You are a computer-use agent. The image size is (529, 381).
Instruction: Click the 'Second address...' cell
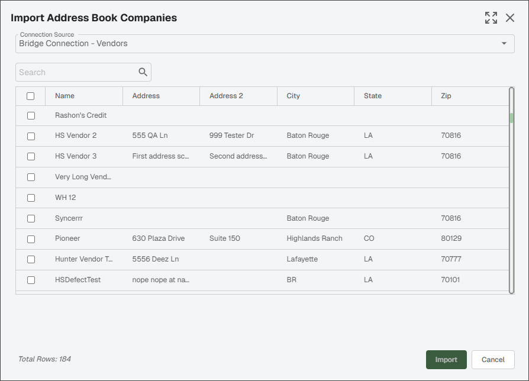pos(238,156)
